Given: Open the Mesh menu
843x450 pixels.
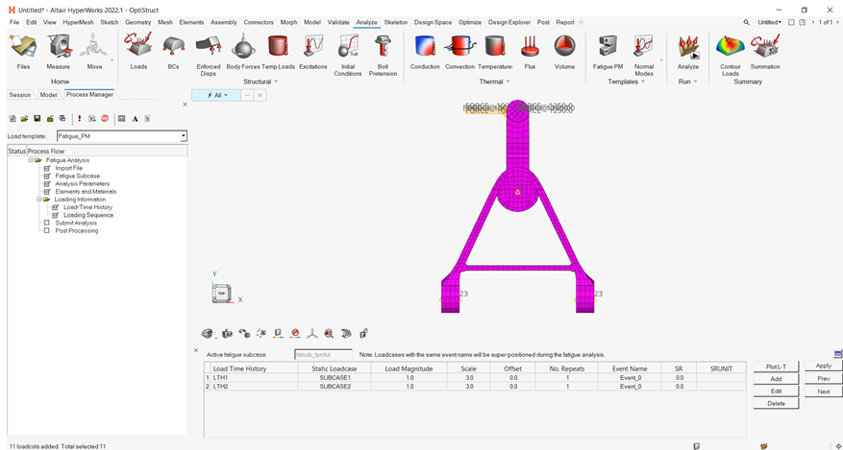Looking at the screenshot, I should pyautogui.click(x=164, y=21).
